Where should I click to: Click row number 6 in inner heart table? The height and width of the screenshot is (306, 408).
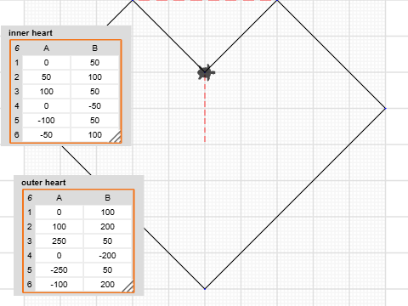(17, 135)
